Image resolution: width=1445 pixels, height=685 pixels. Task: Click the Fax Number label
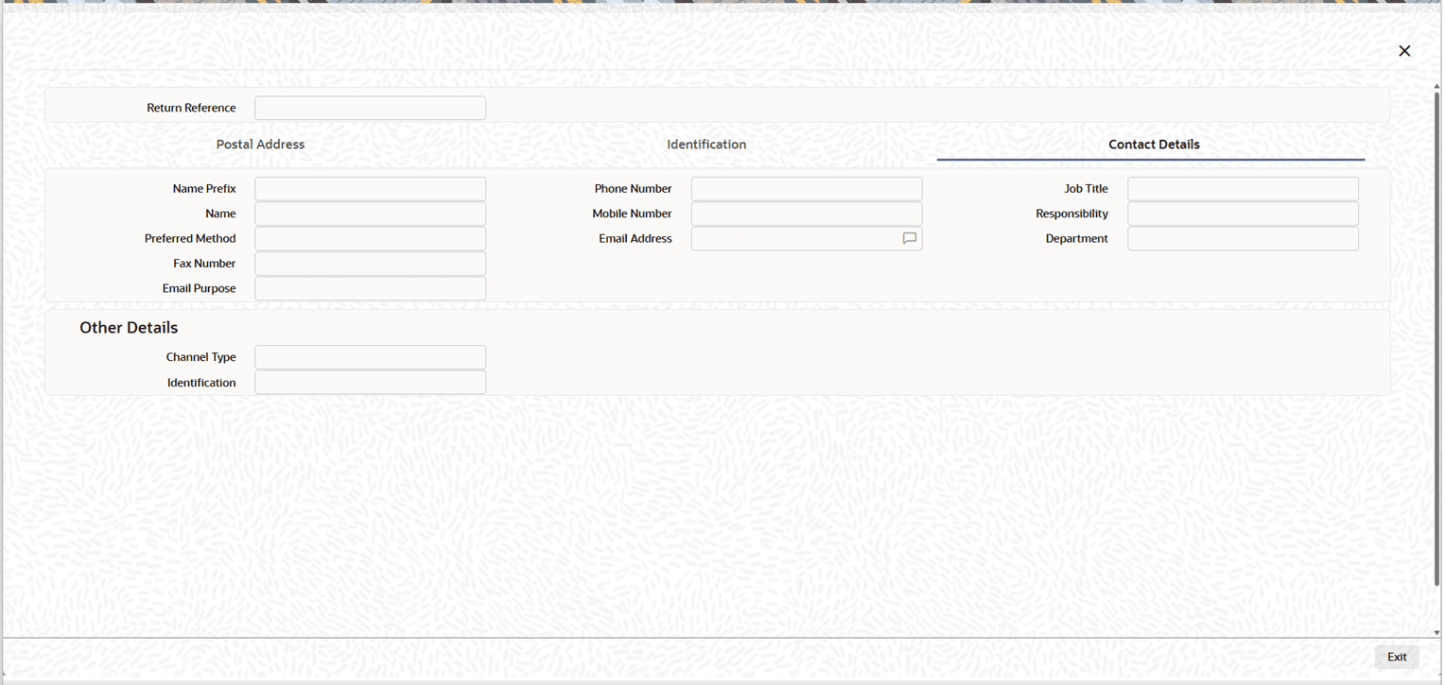[x=204, y=264]
